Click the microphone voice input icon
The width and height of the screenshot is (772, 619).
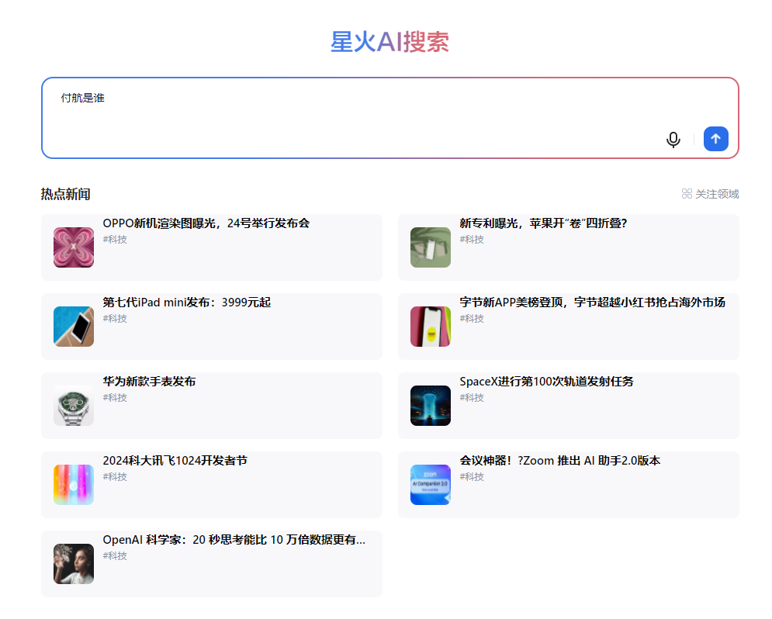(x=673, y=140)
